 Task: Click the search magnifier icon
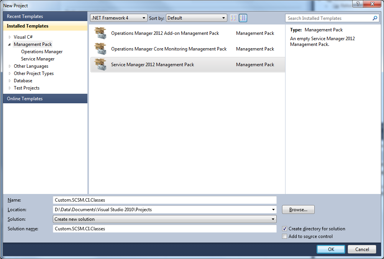(x=375, y=18)
